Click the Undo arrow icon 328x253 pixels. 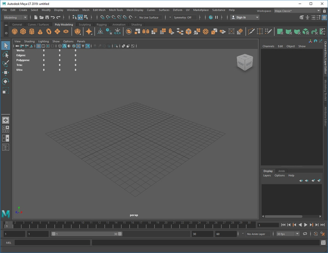click(x=53, y=17)
